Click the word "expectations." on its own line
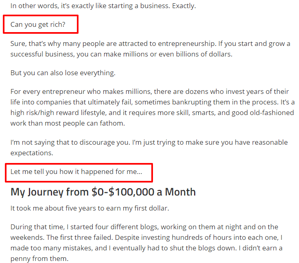Image resolution: width=299 pixels, height=263 pixels. click(32, 153)
